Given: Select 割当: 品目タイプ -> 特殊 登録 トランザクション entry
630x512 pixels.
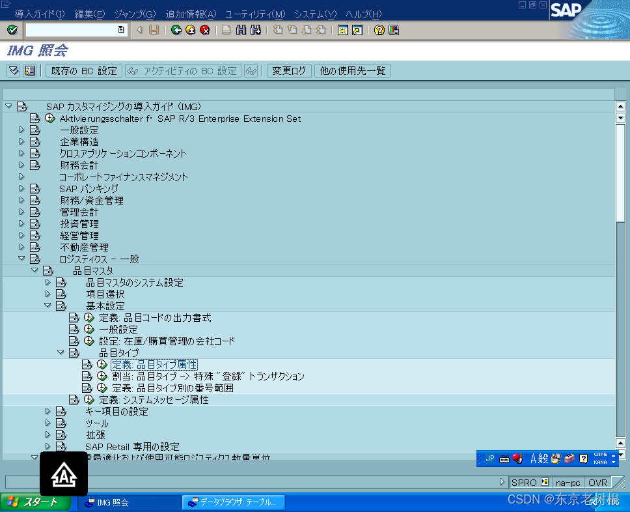Looking at the screenshot, I should (208, 376).
